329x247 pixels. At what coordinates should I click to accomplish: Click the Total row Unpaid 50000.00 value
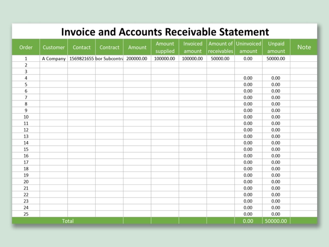276,221
